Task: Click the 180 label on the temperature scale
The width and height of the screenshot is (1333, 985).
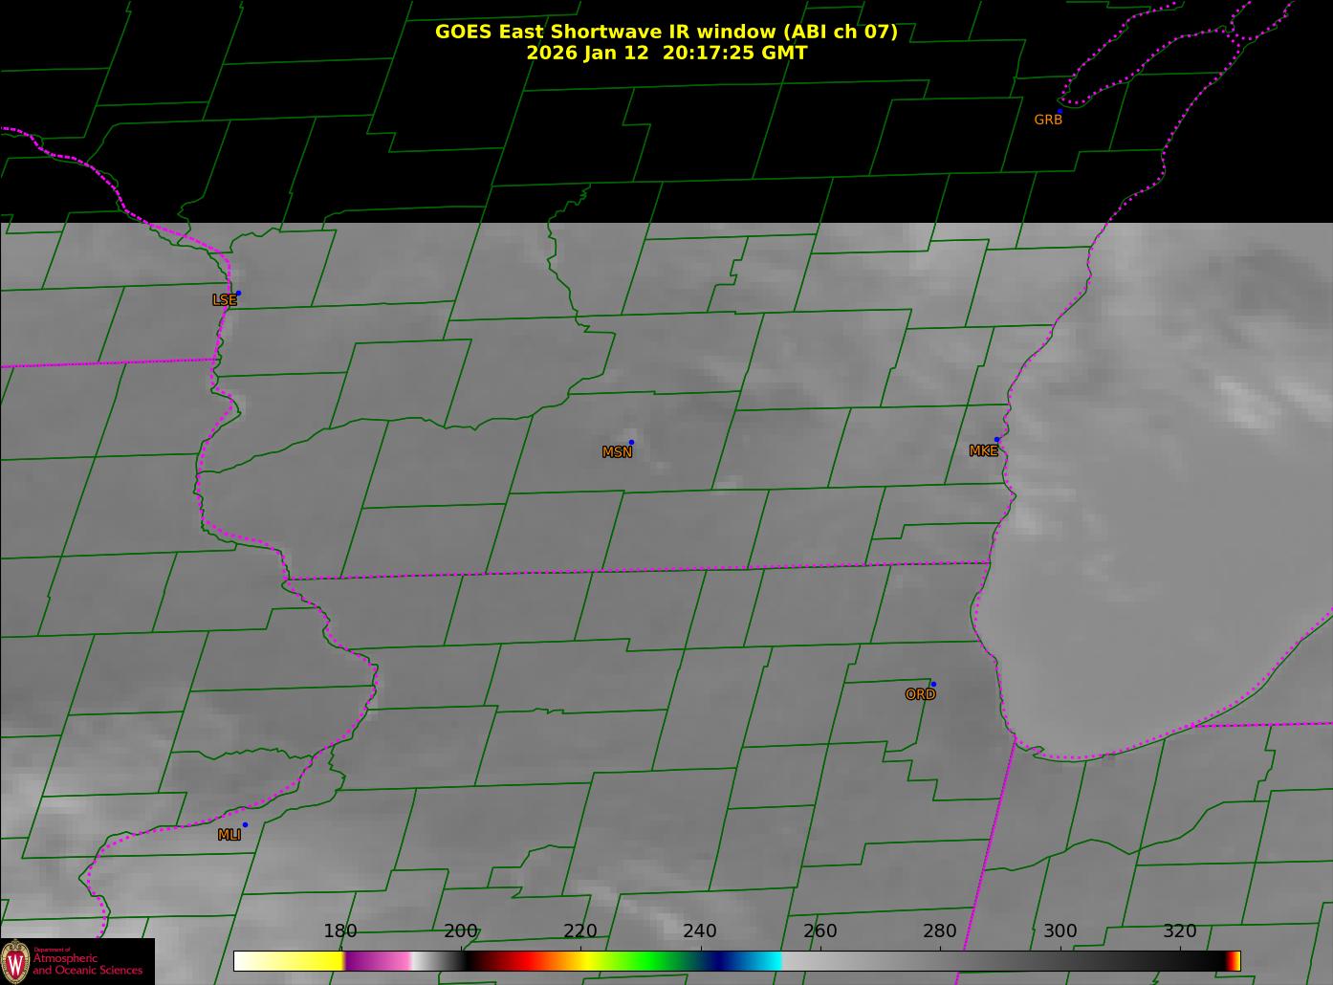Action: [339, 931]
